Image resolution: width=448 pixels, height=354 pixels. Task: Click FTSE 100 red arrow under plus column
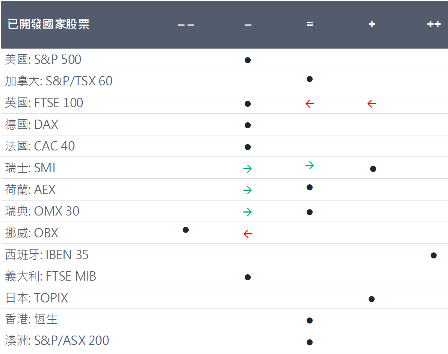pos(372,103)
